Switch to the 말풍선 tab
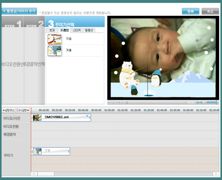This screenshot has height=180, width=222. point(89,30)
